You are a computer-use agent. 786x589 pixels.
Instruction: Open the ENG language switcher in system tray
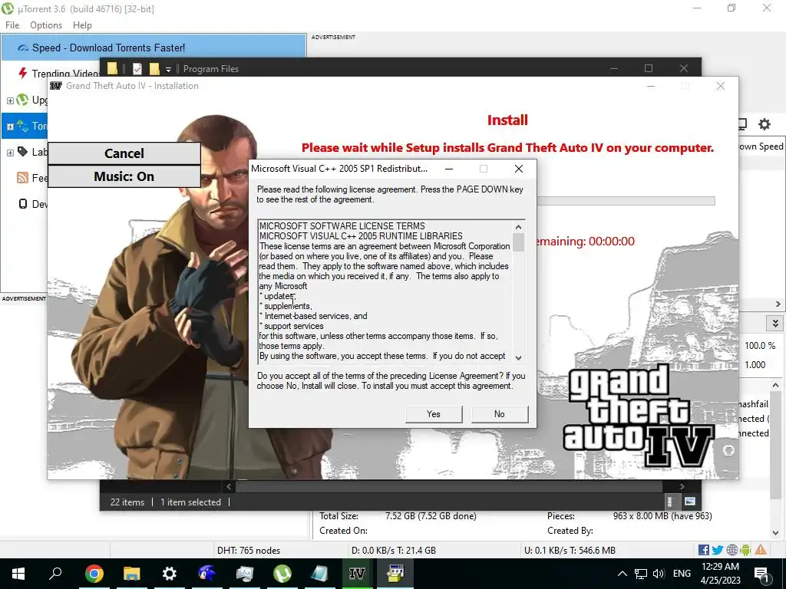point(682,574)
